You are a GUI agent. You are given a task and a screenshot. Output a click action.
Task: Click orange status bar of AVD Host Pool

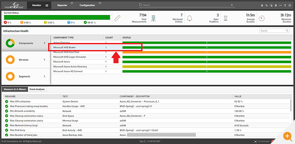pyautogui.click(x=207, y=52)
